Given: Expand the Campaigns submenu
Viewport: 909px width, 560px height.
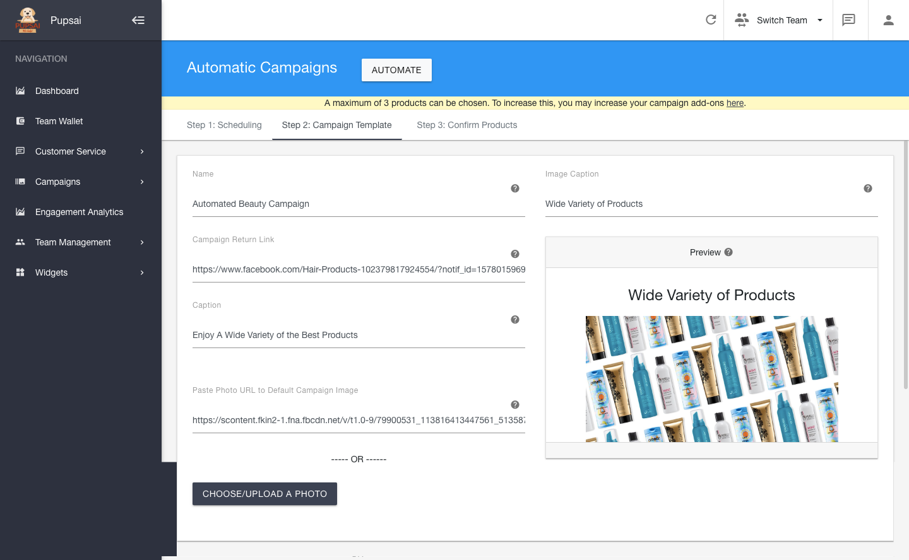Looking at the screenshot, I should pos(81,182).
